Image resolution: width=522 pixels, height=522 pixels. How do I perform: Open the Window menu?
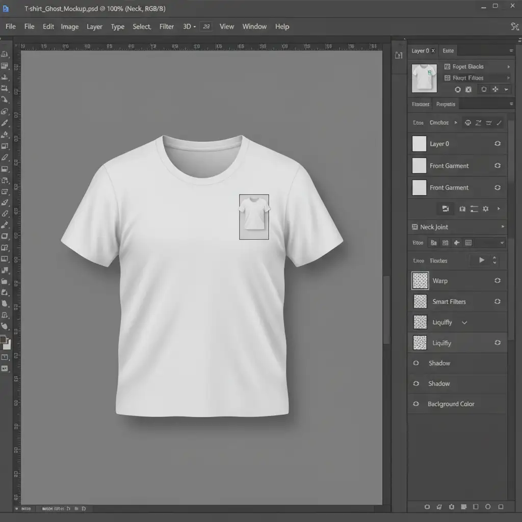point(254,27)
